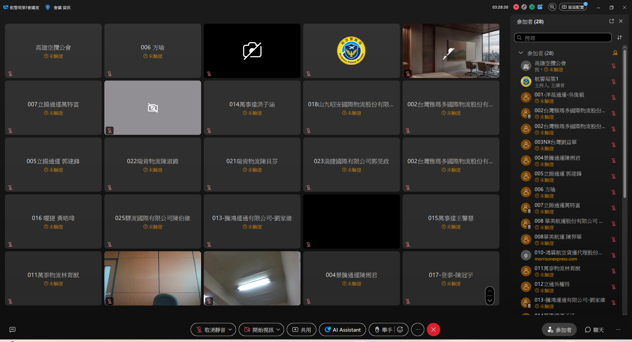Click the 共用 share button
Viewport: 632px width, 342px height.
point(302,330)
